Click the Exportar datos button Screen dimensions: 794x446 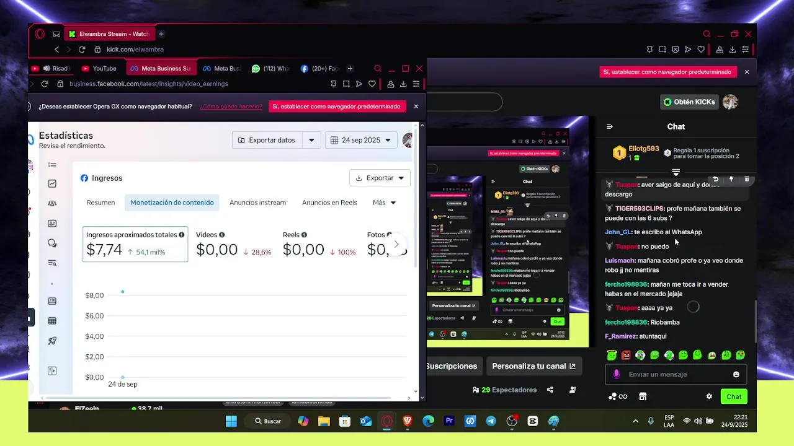pos(267,140)
